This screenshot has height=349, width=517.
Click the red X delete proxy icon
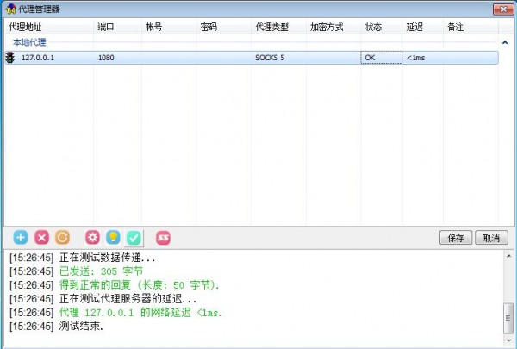coord(42,238)
